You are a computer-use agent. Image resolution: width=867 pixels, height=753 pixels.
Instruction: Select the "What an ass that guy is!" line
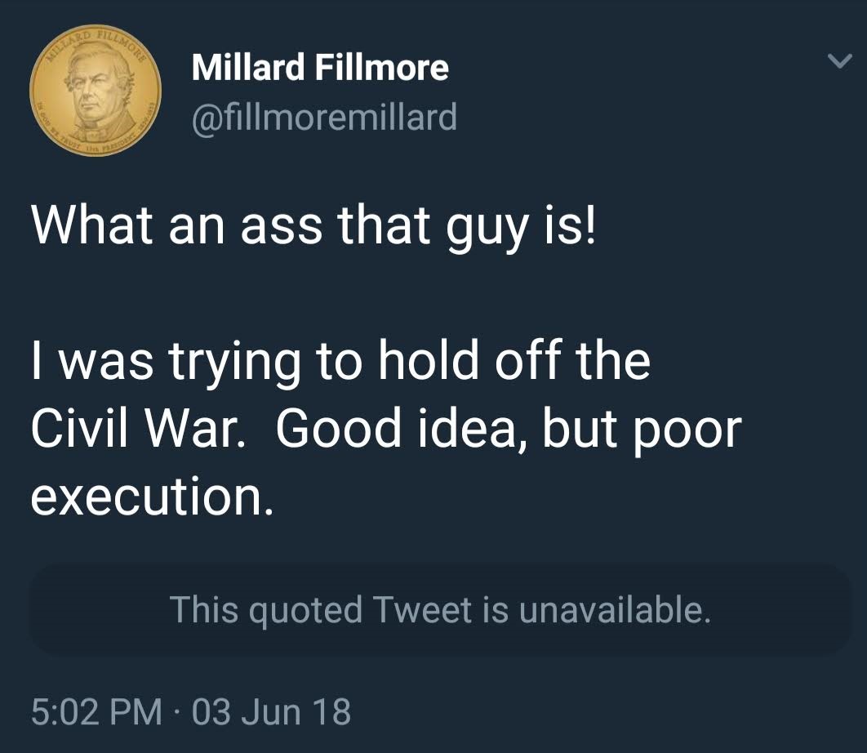tap(314, 225)
